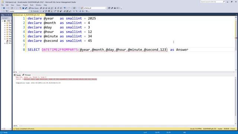Comment out selected lines icon
This screenshot has width=238, height=134.
pyautogui.click(x=74, y=11)
